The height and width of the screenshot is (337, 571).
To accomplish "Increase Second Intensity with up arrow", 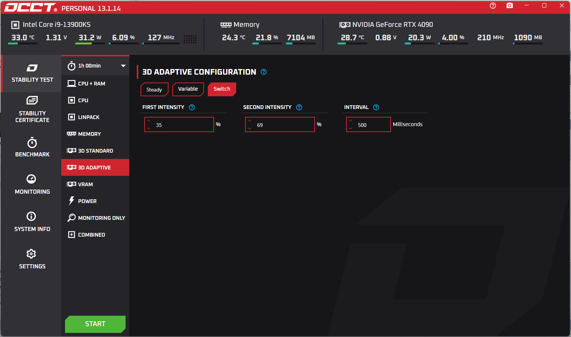I will click(x=250, y=121).
